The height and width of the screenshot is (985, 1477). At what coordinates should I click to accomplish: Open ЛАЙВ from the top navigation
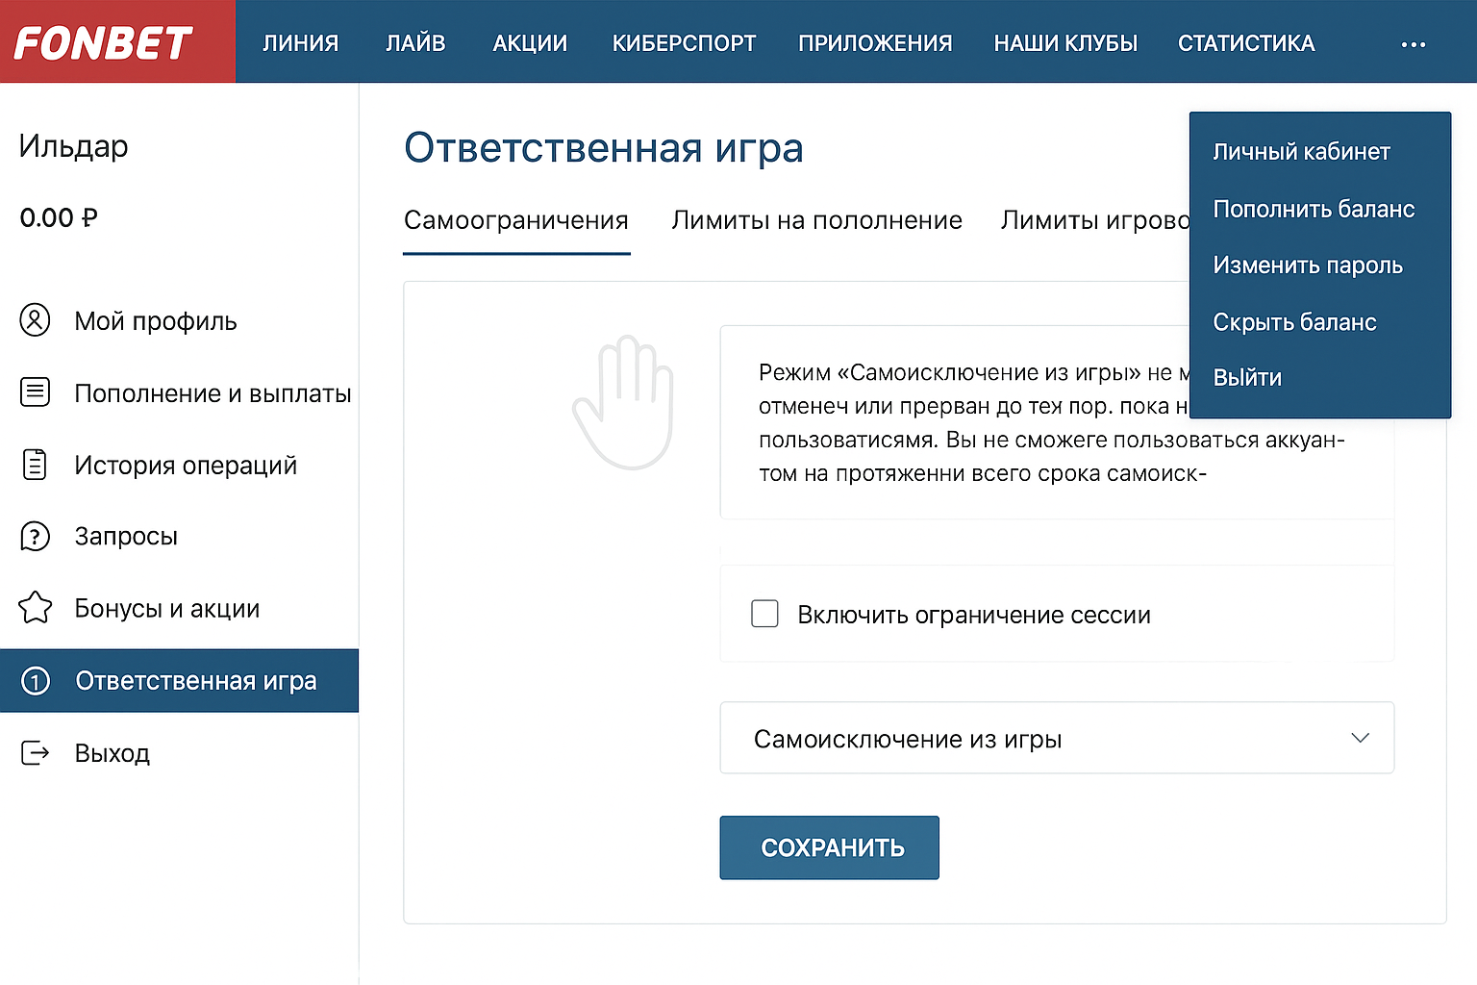(415, 42)
